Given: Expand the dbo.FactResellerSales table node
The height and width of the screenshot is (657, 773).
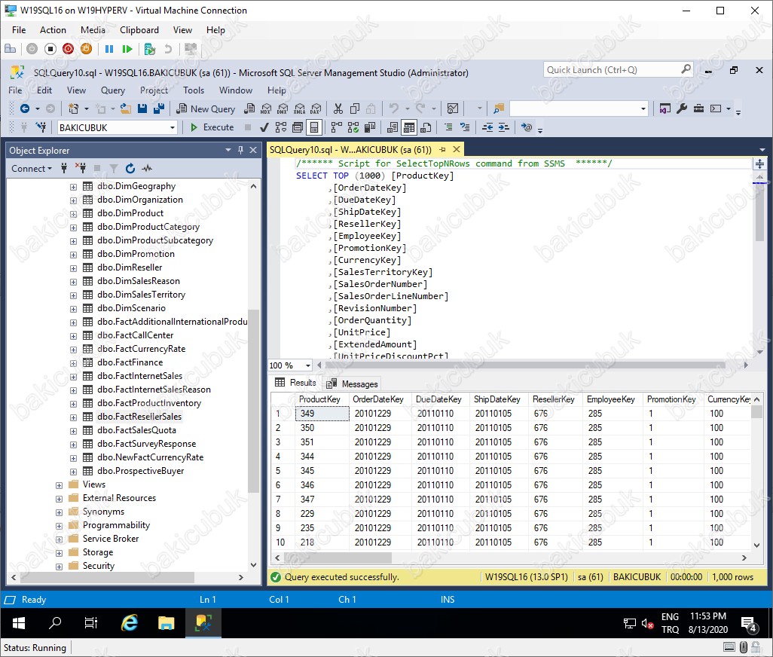Looking at the screenshot, I should pos(73,417).
